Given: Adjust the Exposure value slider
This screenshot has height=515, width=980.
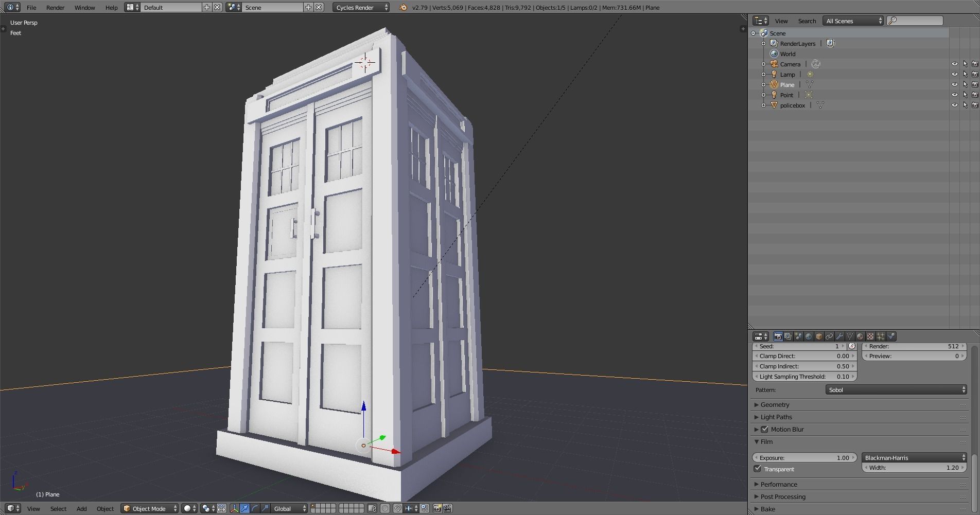Looking at the screenshot, I should click(x=804, y=457).
